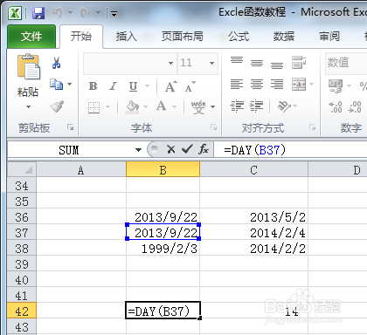Confirm formula with checkmark button
Viewport: 367px width, 335px height.
click(x=187, y=149)
